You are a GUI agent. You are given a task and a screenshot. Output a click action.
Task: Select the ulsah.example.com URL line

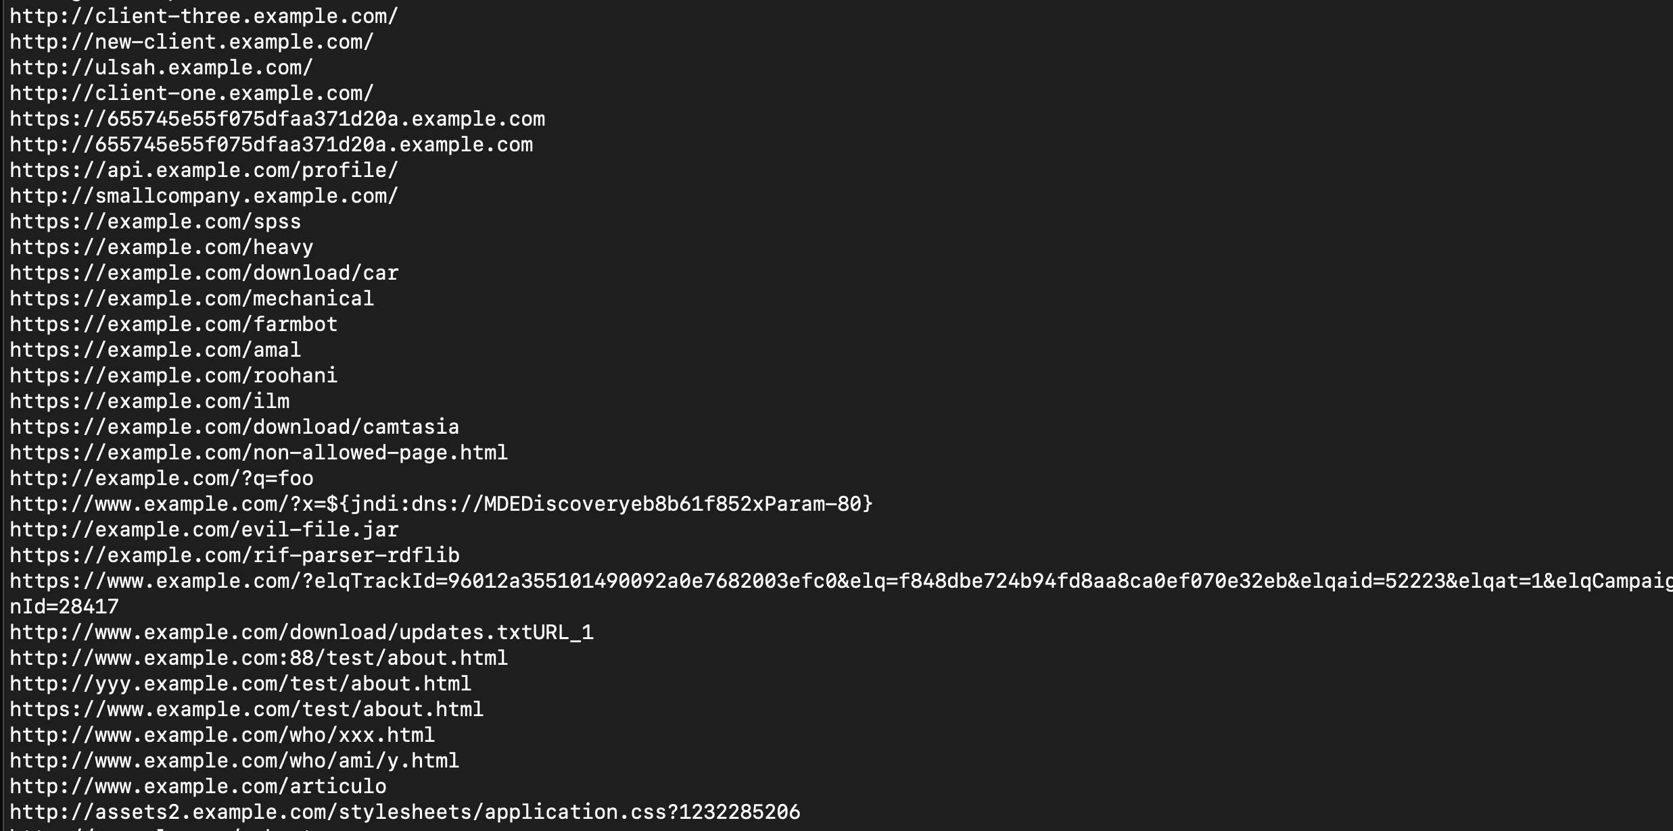(161, 68)
